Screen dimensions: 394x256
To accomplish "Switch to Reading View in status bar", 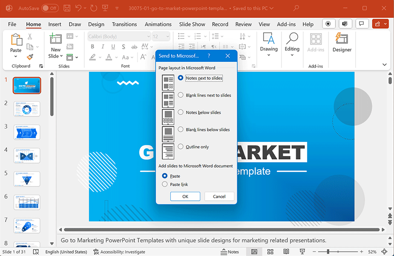I will point(286,252).
